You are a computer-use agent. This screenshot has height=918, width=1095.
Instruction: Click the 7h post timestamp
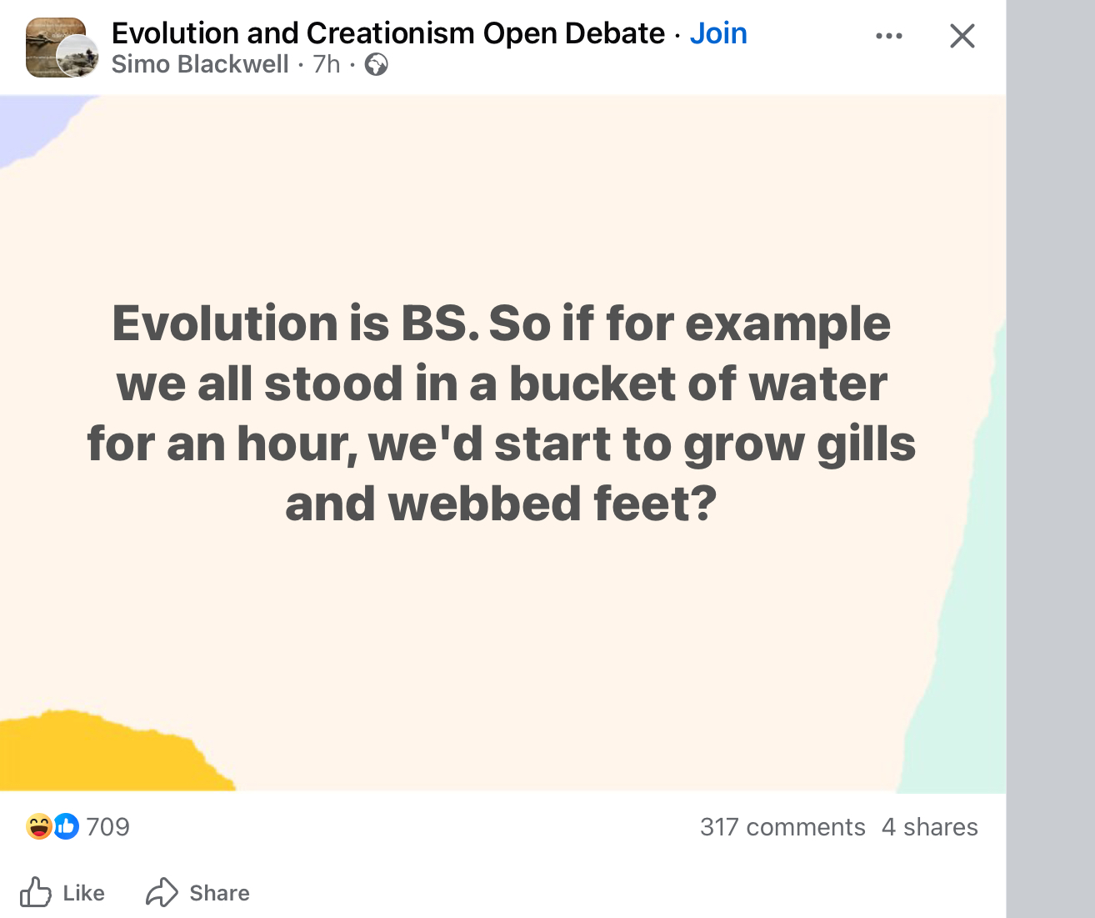tap(327, 64)
